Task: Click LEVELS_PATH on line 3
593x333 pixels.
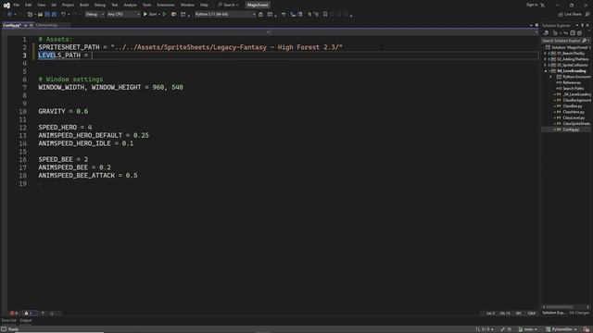Action: click(x=59, y=55)
